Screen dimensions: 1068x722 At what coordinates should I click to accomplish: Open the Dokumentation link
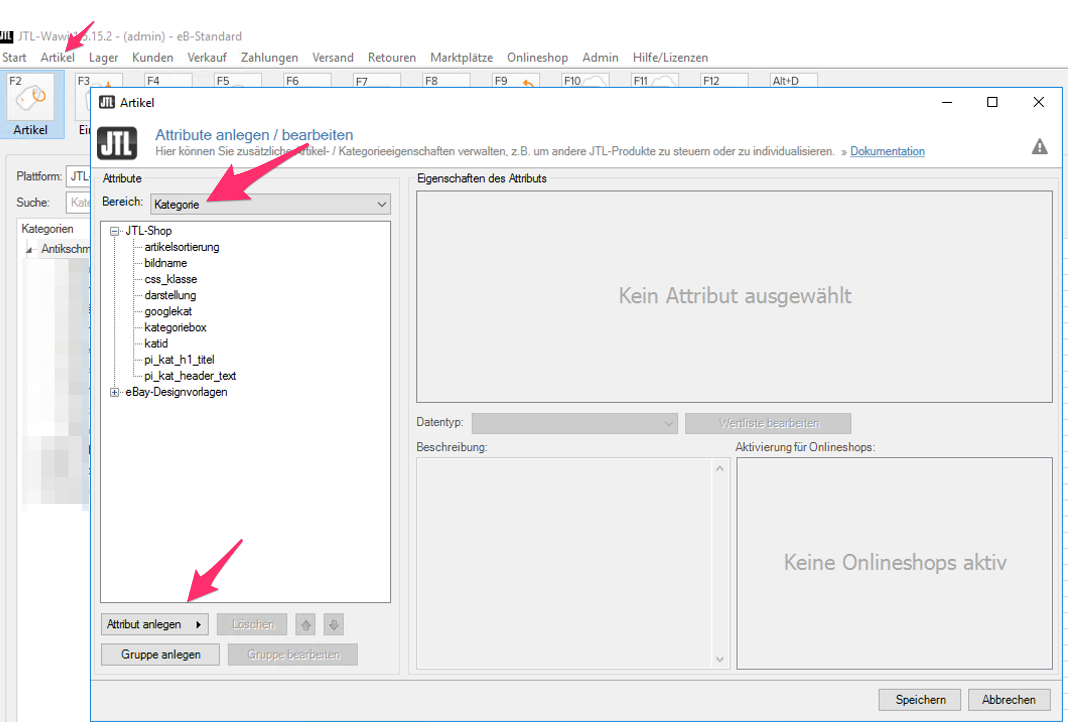click(887, 152)
